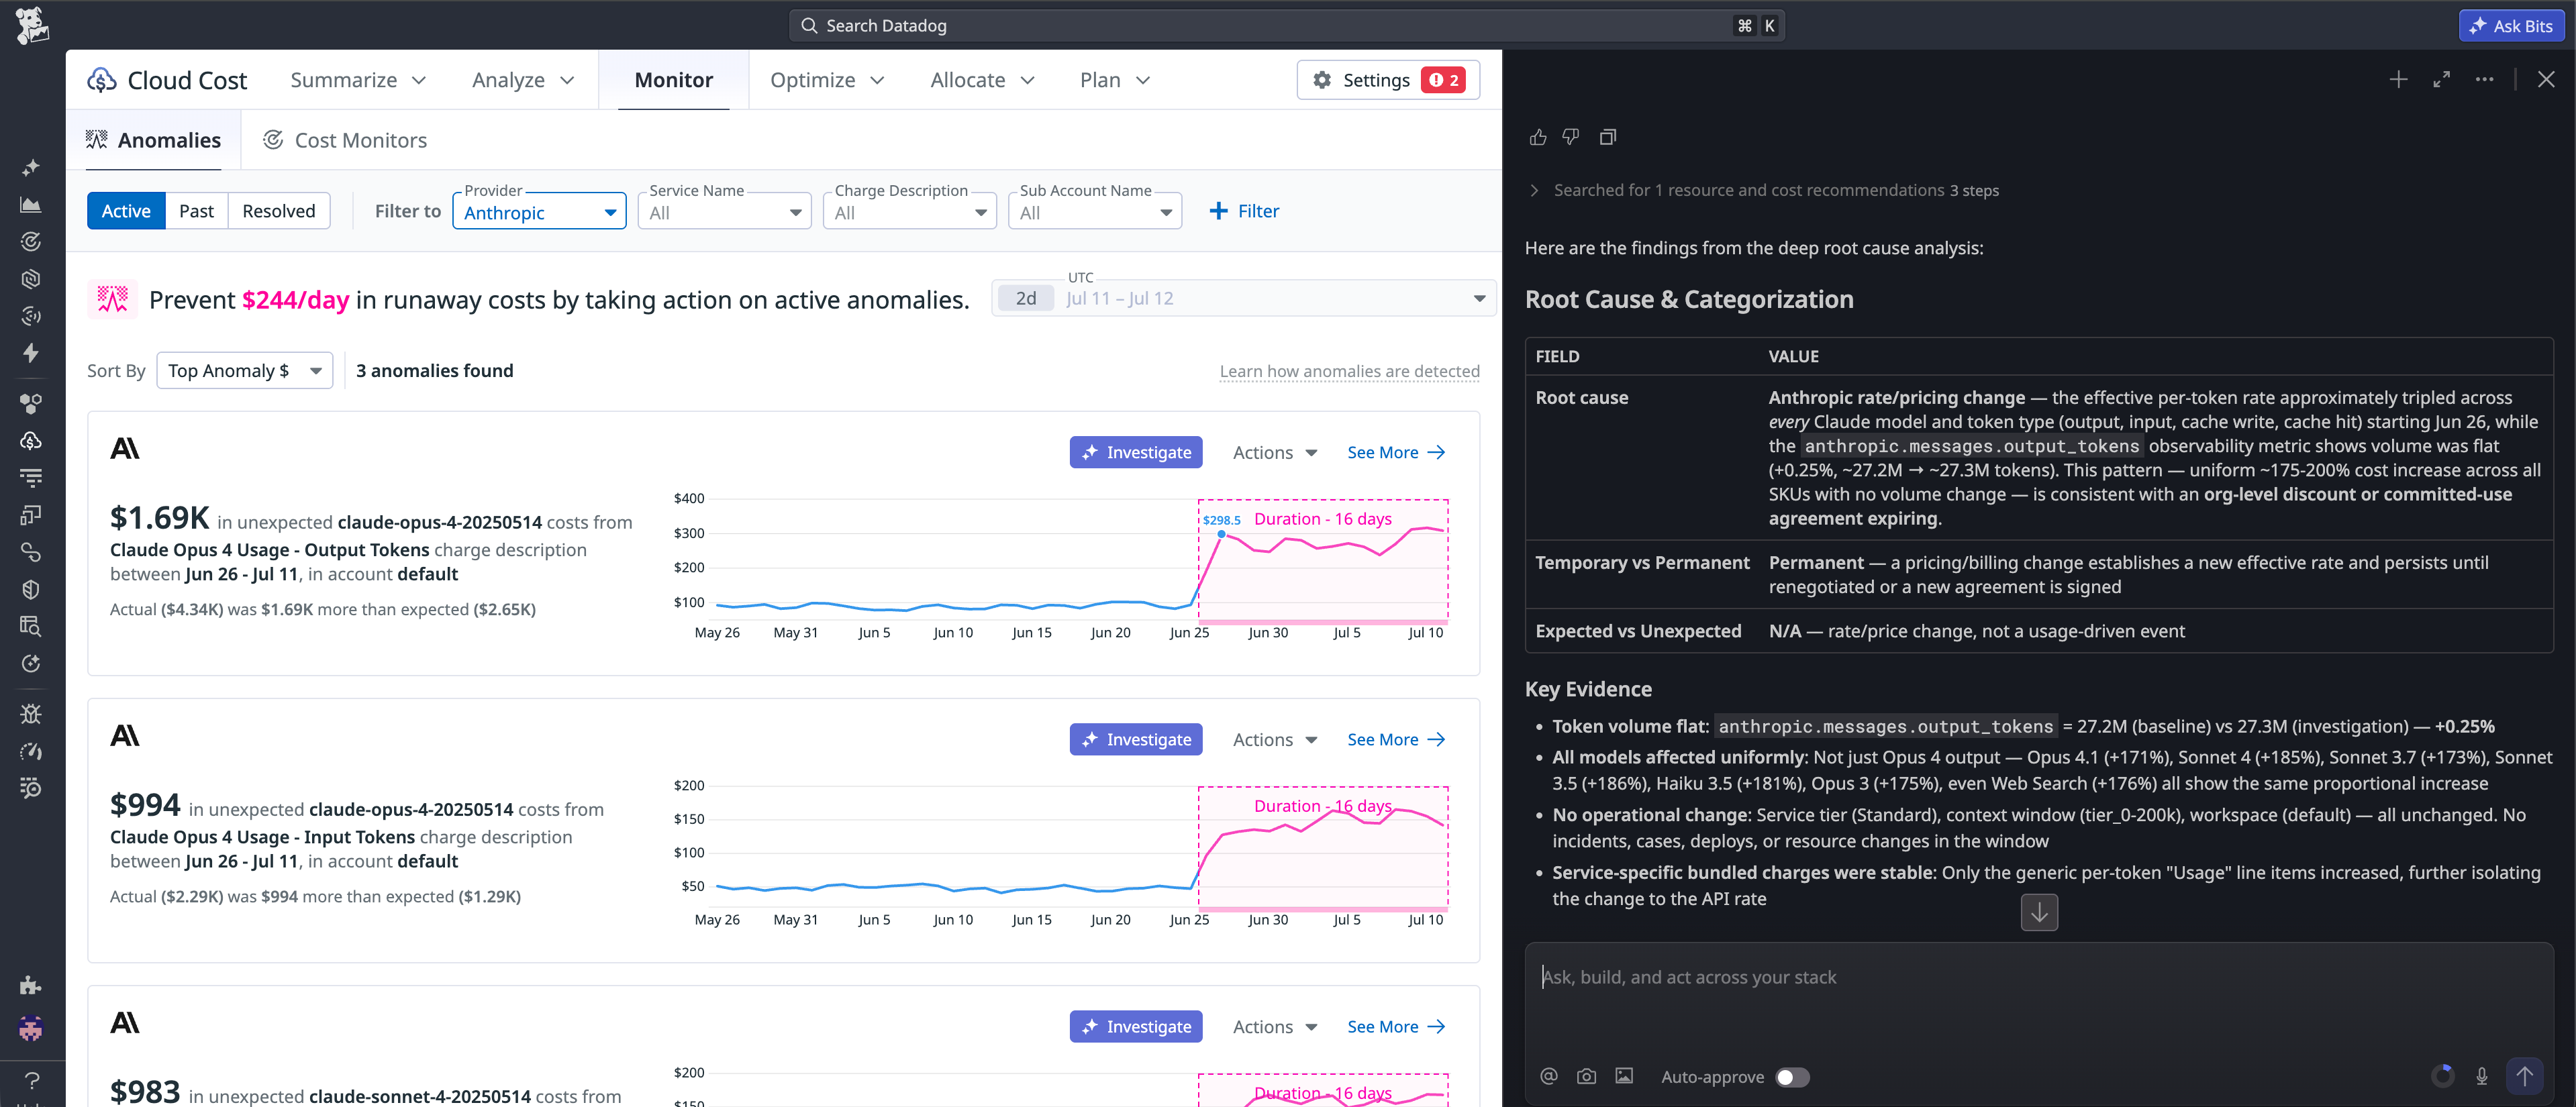Open the lightning bolt icon in sidebar
This screenshot has height=1107, width=2576.
(31, 353)
